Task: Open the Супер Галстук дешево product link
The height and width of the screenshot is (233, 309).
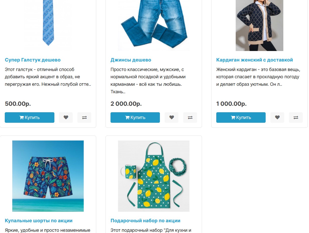Action: 33,60
